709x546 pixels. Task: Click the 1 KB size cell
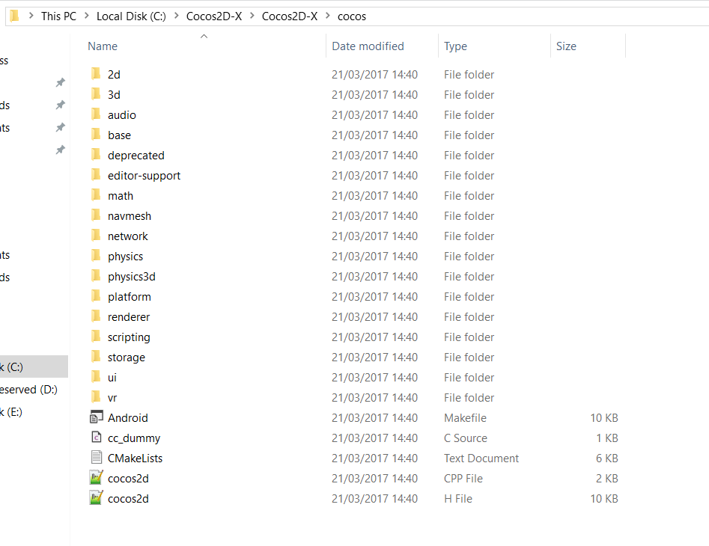click(607, 438)
